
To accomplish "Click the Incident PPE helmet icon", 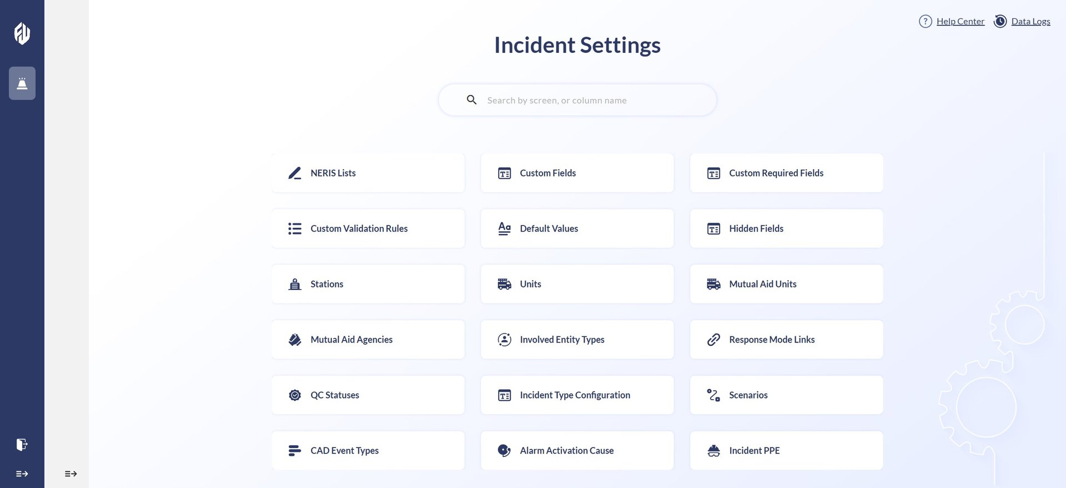I will (713, 451).
